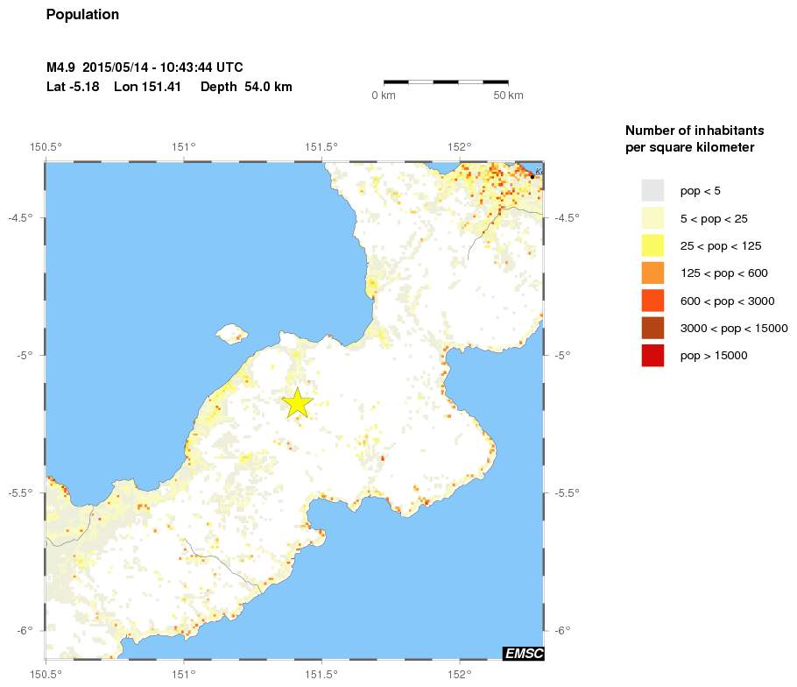Click the brown '3000 < pop < 15000' swatch
The image size is (797, 687).
652,329
